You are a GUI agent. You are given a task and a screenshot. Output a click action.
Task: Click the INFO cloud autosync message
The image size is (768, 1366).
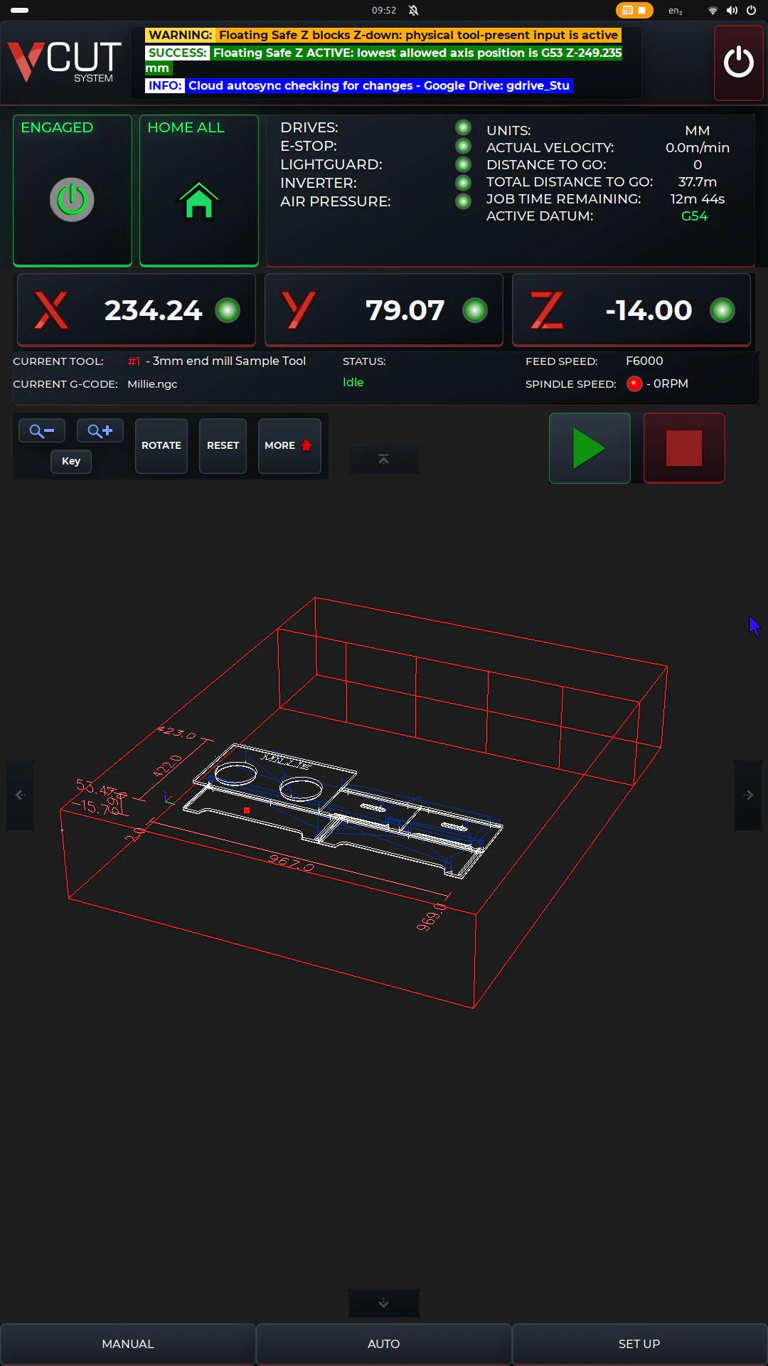[359, 85]
